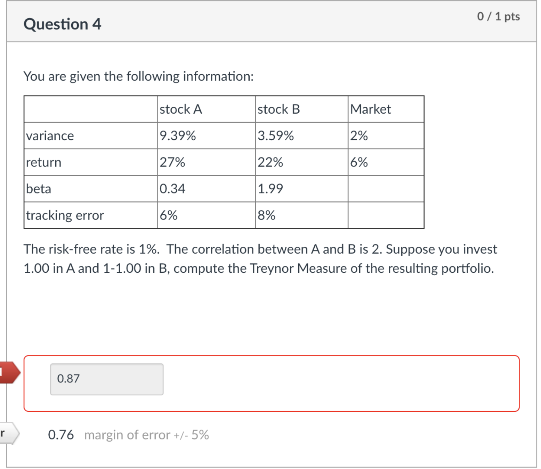Screen dimensions: 541x469
Task: Select the margin of error +/- 5% text
Action: [146, 435]
